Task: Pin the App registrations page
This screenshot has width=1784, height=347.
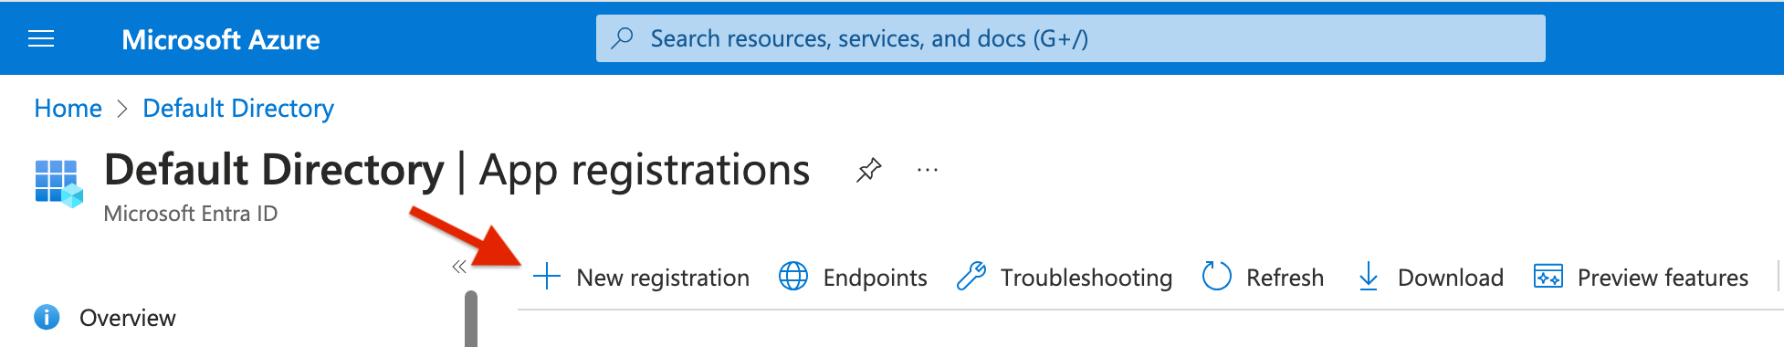Action: click(868, 170)
